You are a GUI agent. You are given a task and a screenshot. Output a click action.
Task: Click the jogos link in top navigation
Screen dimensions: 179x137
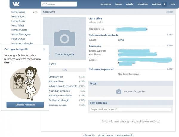(119, 4)
